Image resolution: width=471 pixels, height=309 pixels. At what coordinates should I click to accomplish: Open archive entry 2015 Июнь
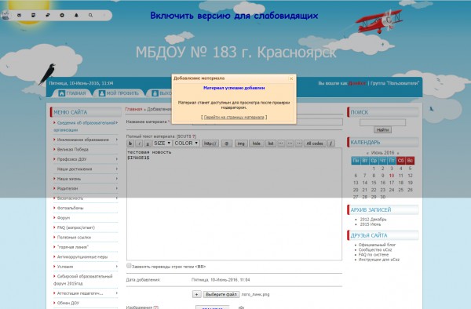pos(371,224)
